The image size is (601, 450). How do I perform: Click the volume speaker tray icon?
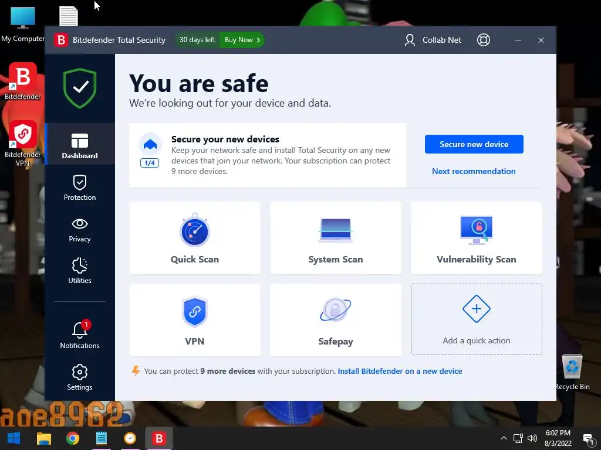(x=532, y=438)
